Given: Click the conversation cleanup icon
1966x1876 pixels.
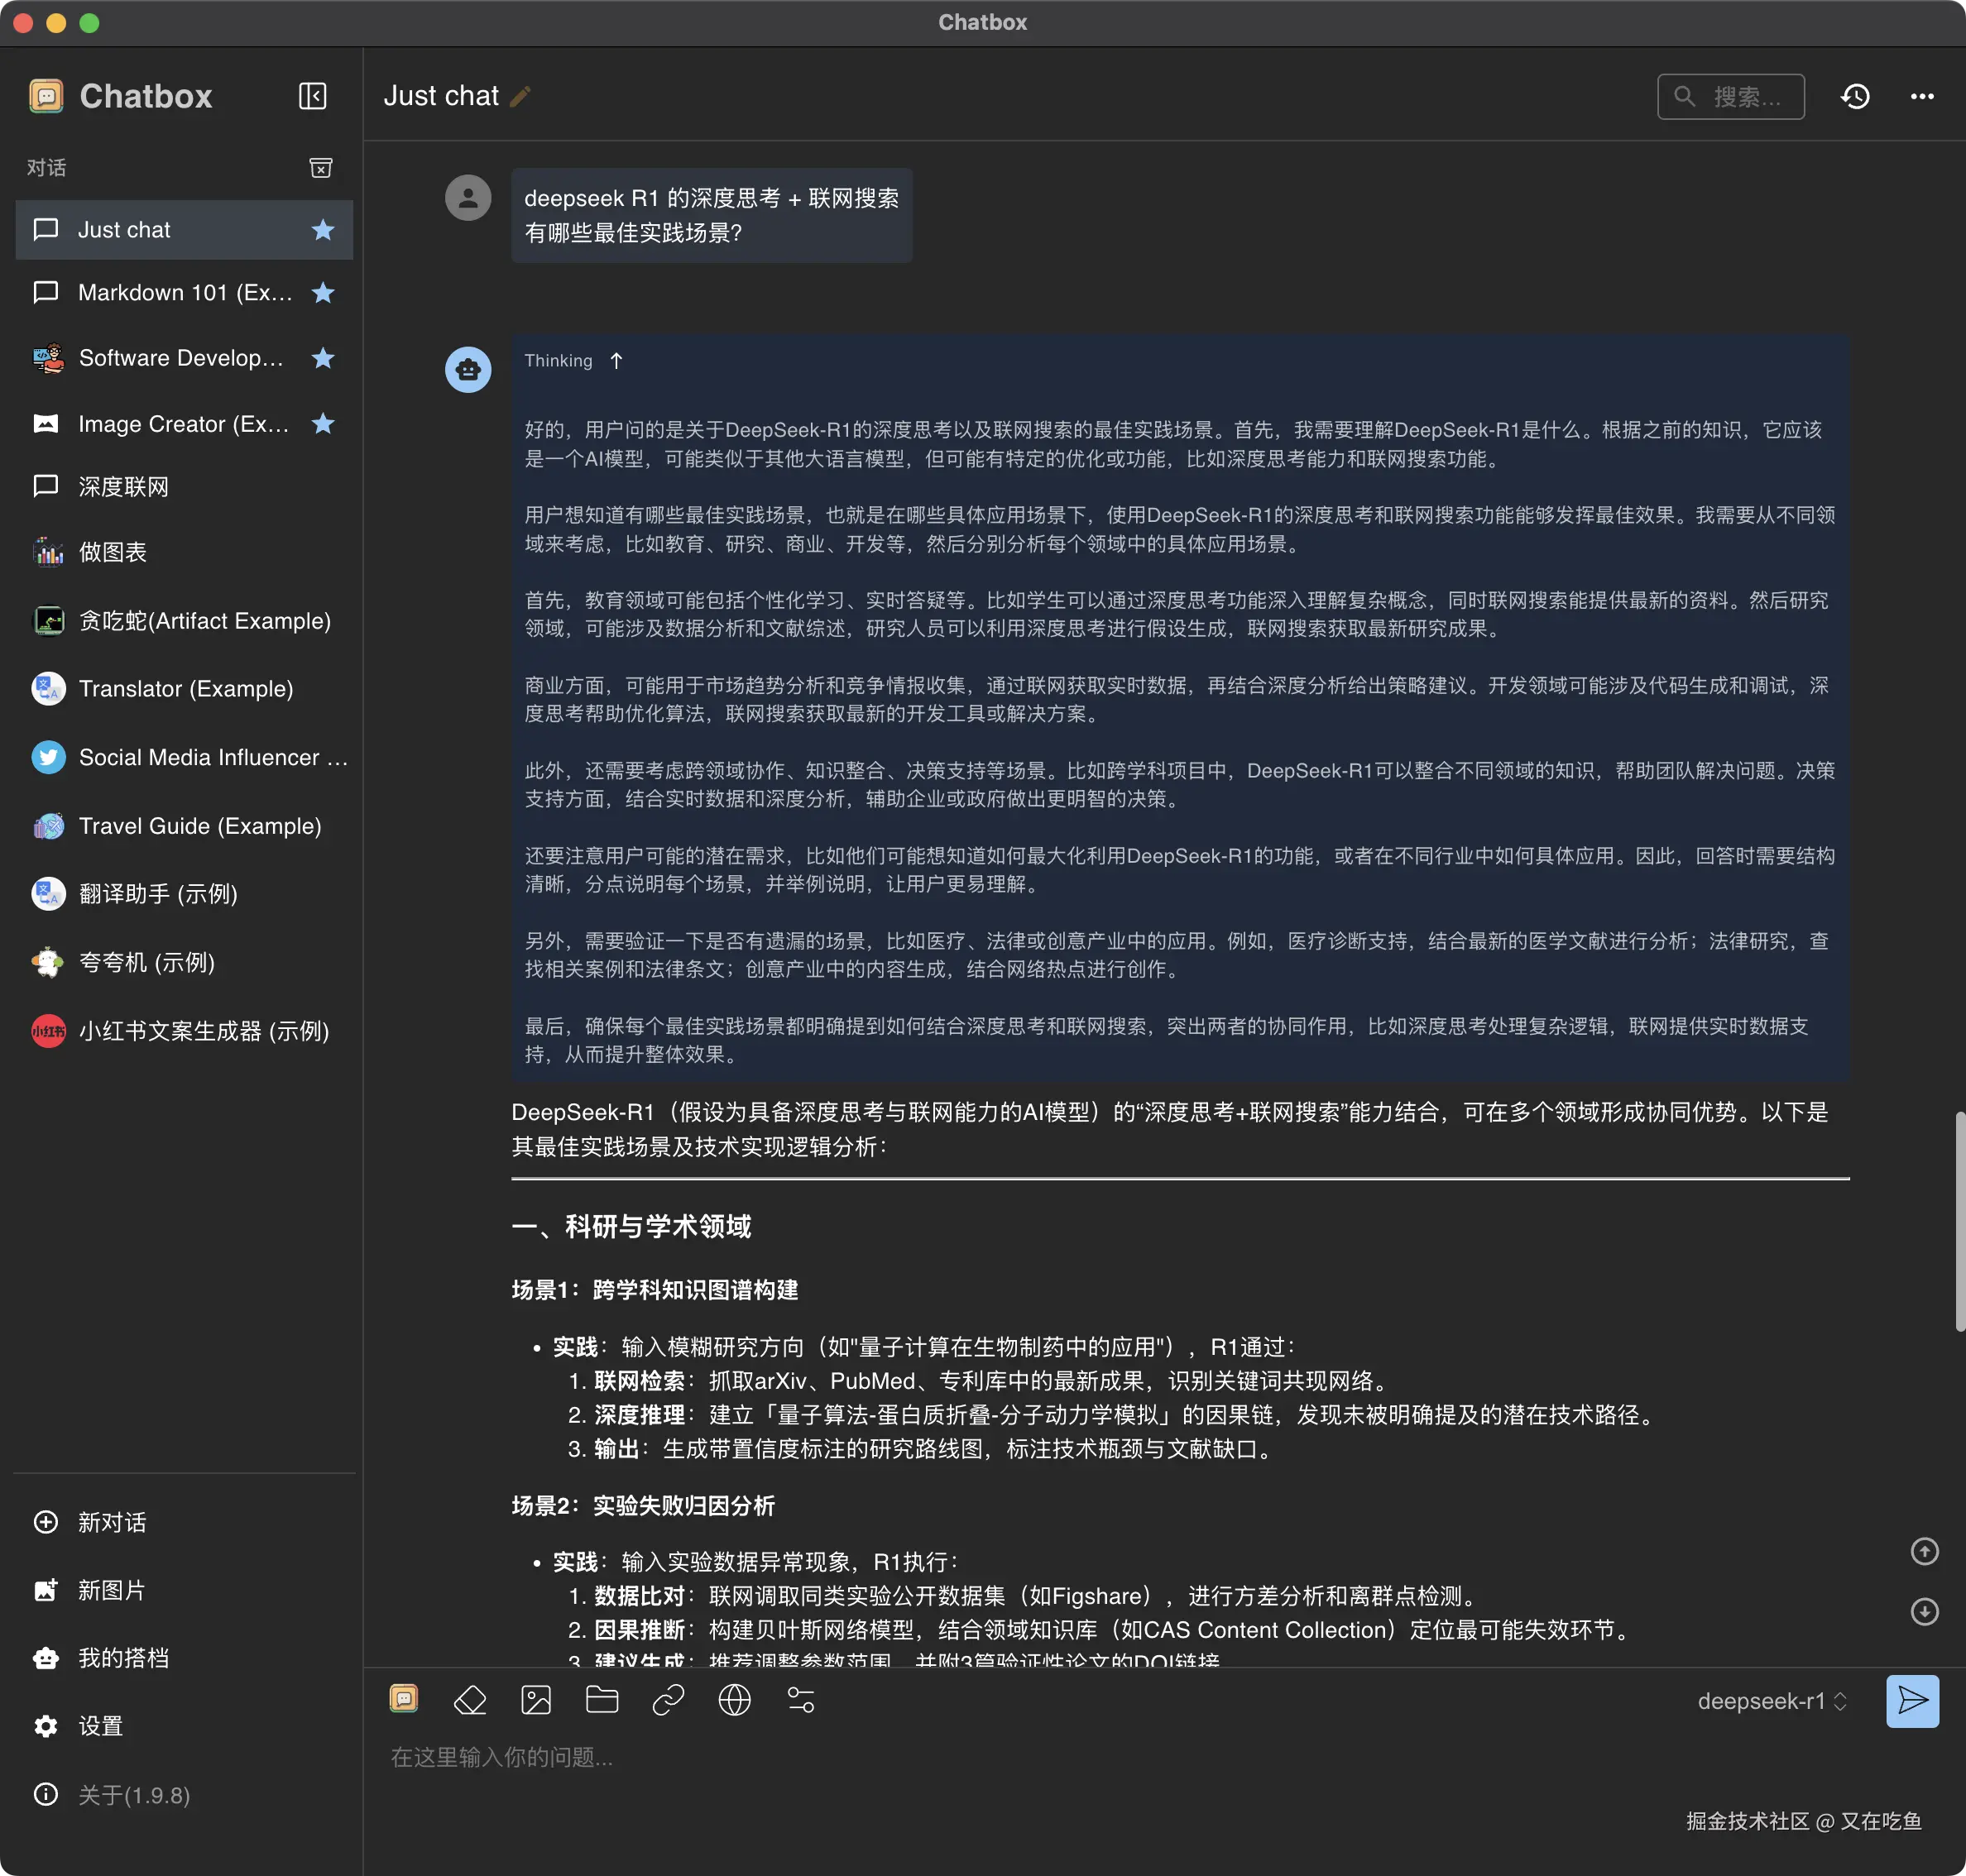Looking at the screenshot, I should tap(320, 168).
